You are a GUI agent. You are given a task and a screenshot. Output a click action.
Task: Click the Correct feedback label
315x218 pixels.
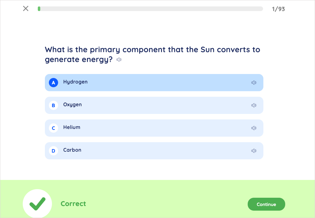tap(73, 204)
